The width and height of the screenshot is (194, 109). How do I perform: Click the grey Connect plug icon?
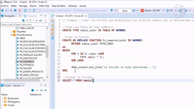11,11
